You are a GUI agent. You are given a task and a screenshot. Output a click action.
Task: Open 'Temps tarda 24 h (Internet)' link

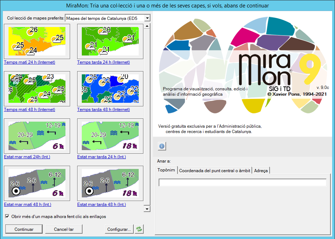103,62
